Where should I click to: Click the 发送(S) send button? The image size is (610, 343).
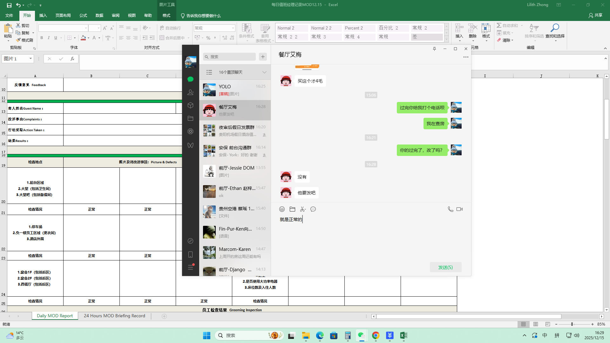tap(445, 267)
